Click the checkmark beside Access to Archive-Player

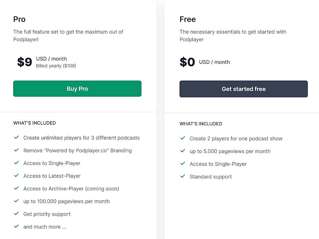click(16, 188)
